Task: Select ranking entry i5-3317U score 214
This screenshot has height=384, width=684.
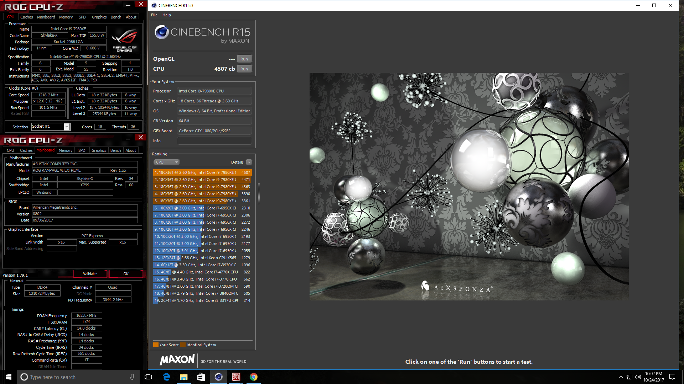Action: (x=202, y=300)
